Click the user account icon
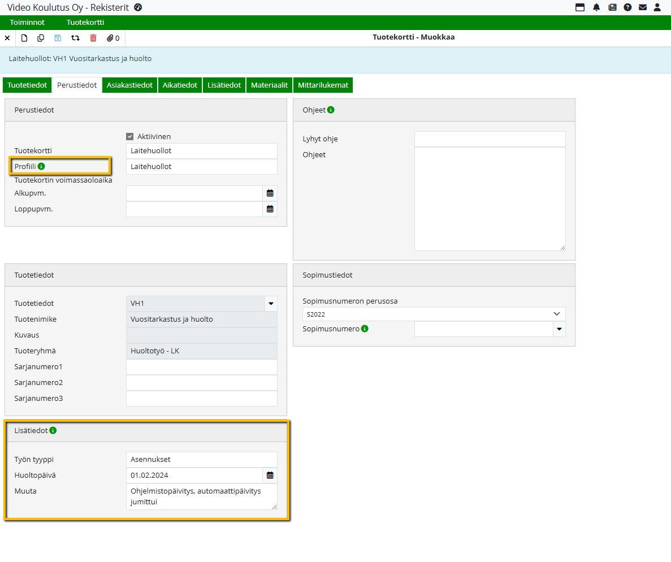This screenshot has width=671, height=562. [x=657, y=7]
